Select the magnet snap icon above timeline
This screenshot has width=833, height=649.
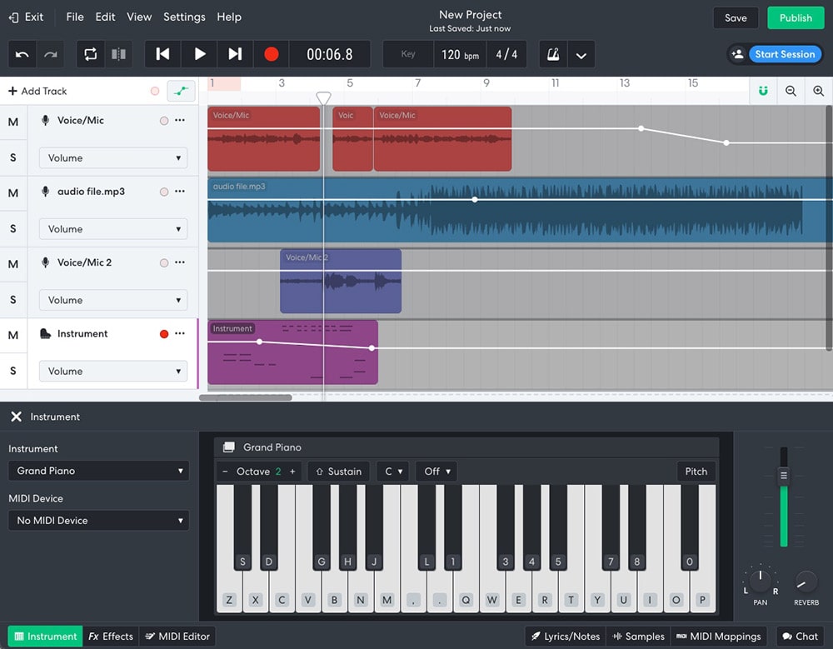tap(764, 91)
